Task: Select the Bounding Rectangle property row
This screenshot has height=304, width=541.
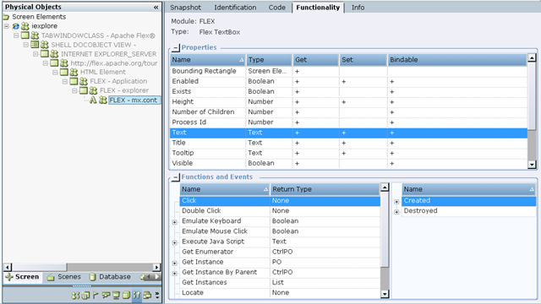Action: [348, 71]
